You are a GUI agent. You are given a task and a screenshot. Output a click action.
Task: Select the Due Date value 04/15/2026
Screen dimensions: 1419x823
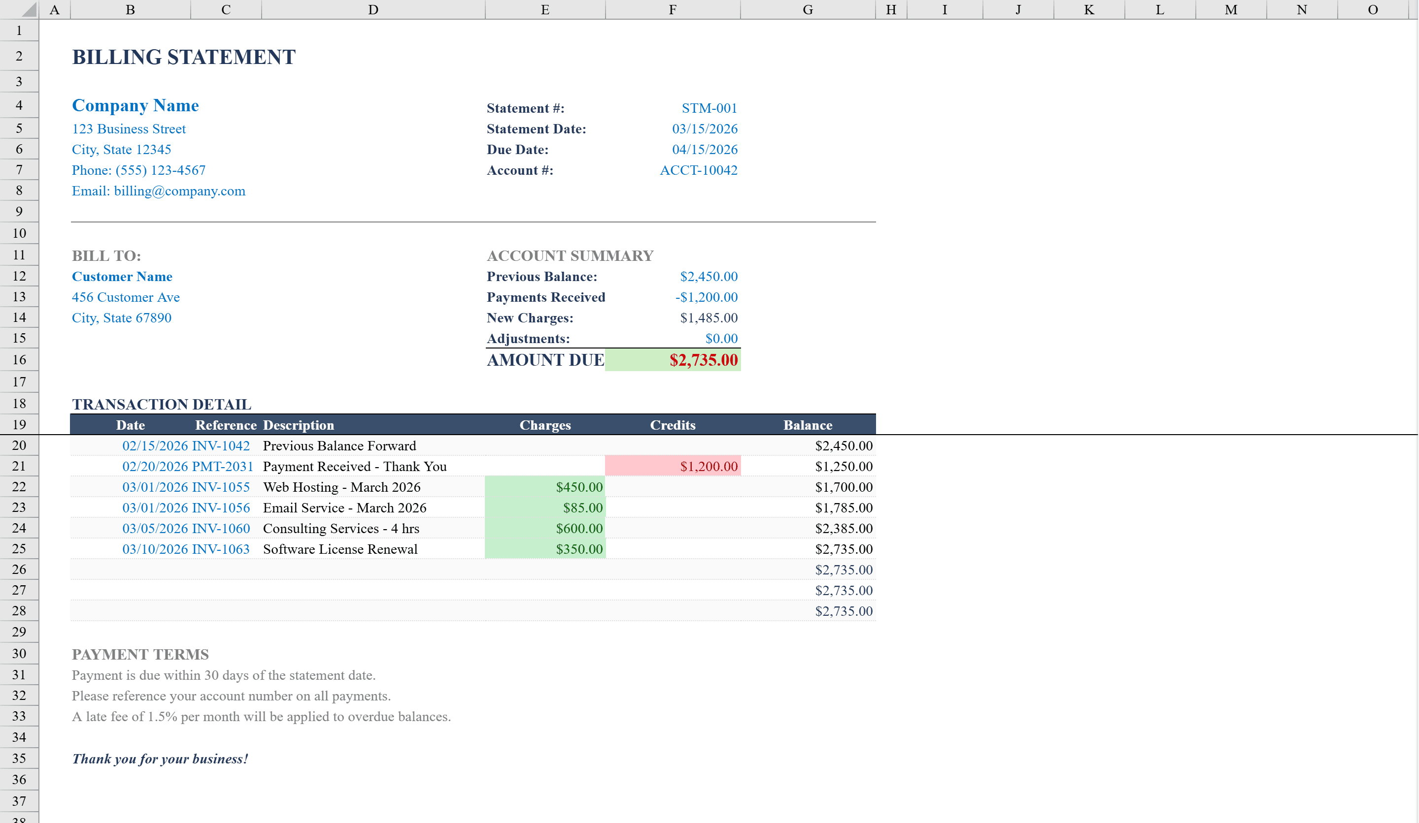705,149
